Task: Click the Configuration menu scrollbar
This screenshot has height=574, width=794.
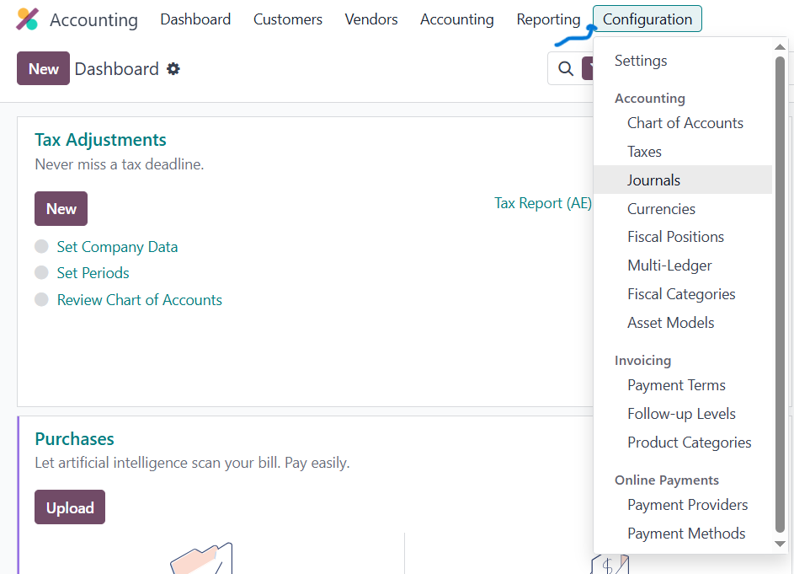Action: coord(780,295)
